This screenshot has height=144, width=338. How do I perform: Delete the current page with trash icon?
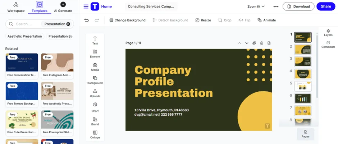261,43
